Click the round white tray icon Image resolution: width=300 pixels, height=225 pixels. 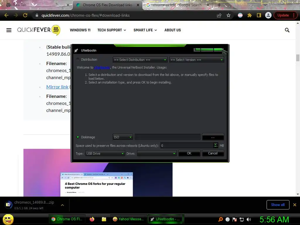point(227,219)
